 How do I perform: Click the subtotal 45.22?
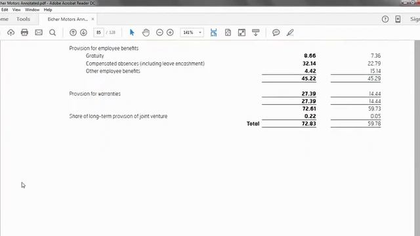[309, 79]
